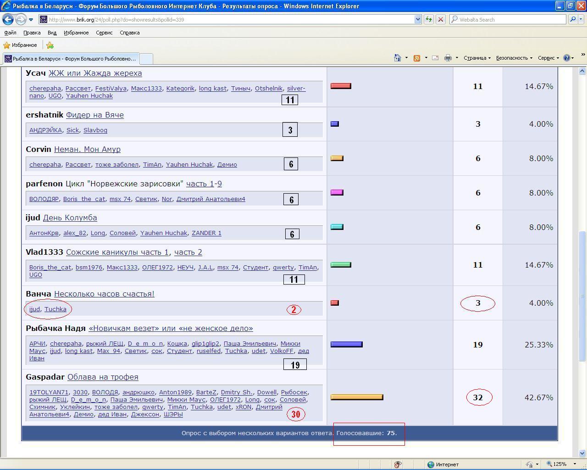The image size is (587, 470).
Task: Click the Избранное favorites button
Action: 20,45
